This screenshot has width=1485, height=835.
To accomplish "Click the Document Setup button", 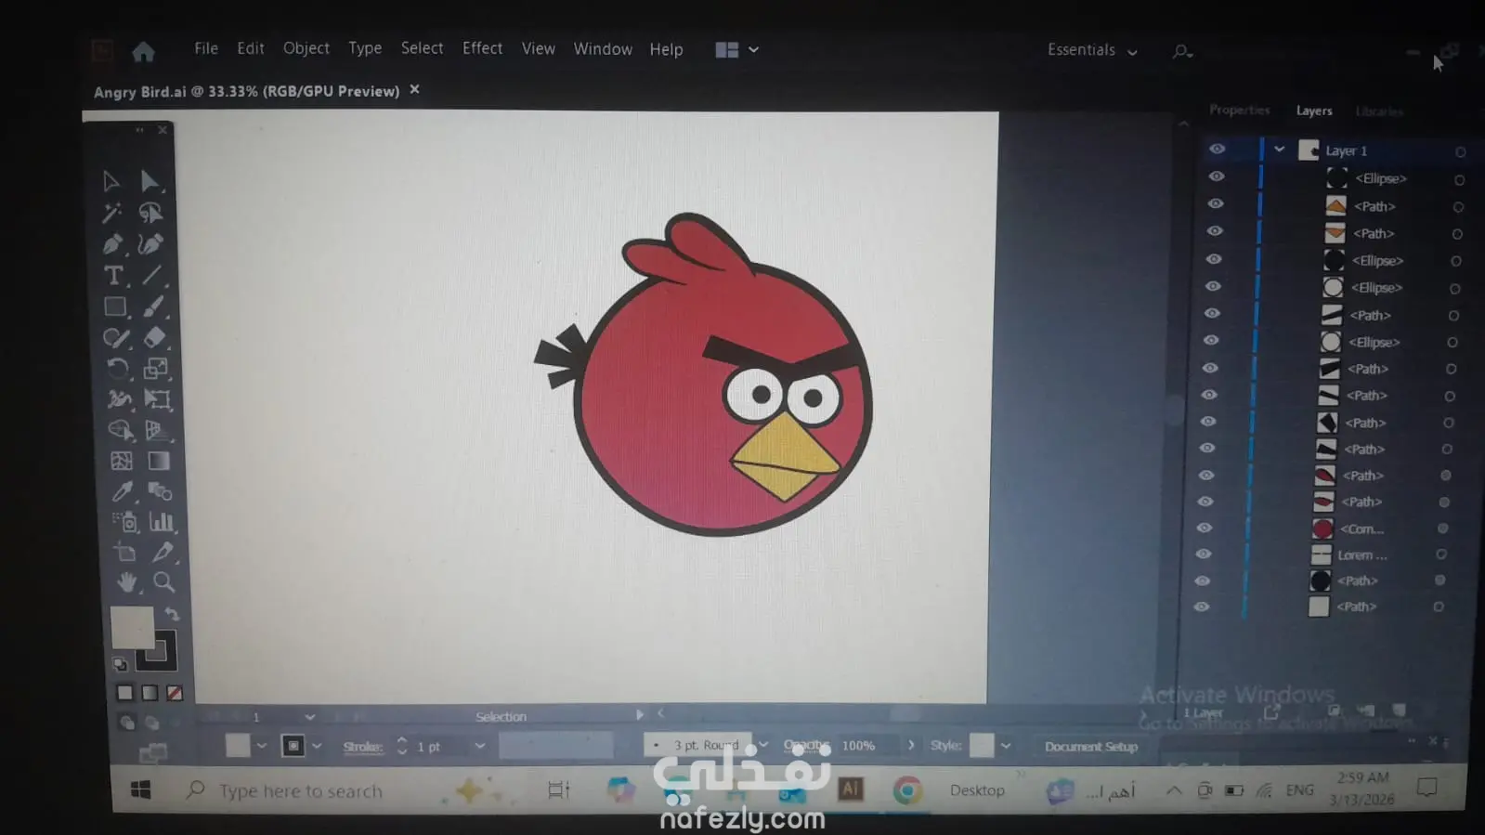I will click(1091, 747).
